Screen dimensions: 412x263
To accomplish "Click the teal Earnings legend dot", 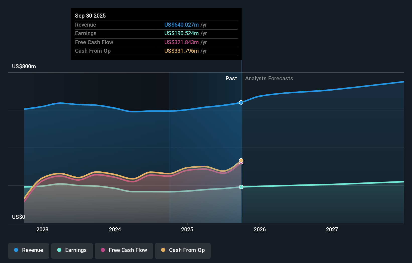I will pyautogui.click(x=59, y=250).
